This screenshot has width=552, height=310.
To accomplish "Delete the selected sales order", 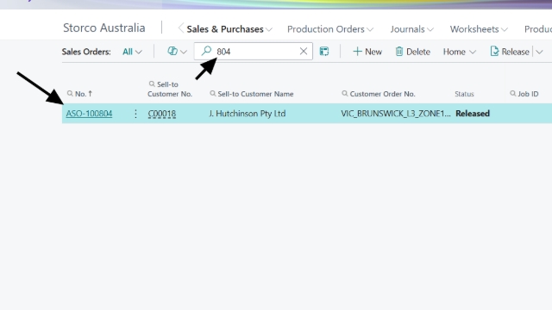I will pyautogui.click(x=412, y=52).
